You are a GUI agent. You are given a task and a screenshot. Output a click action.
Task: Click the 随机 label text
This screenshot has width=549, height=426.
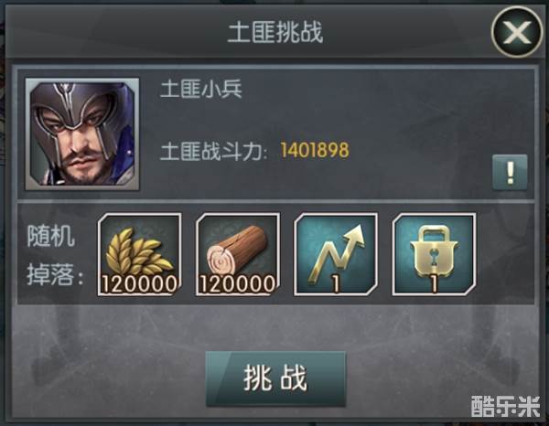pyautogui.click(x=50, y=236)
